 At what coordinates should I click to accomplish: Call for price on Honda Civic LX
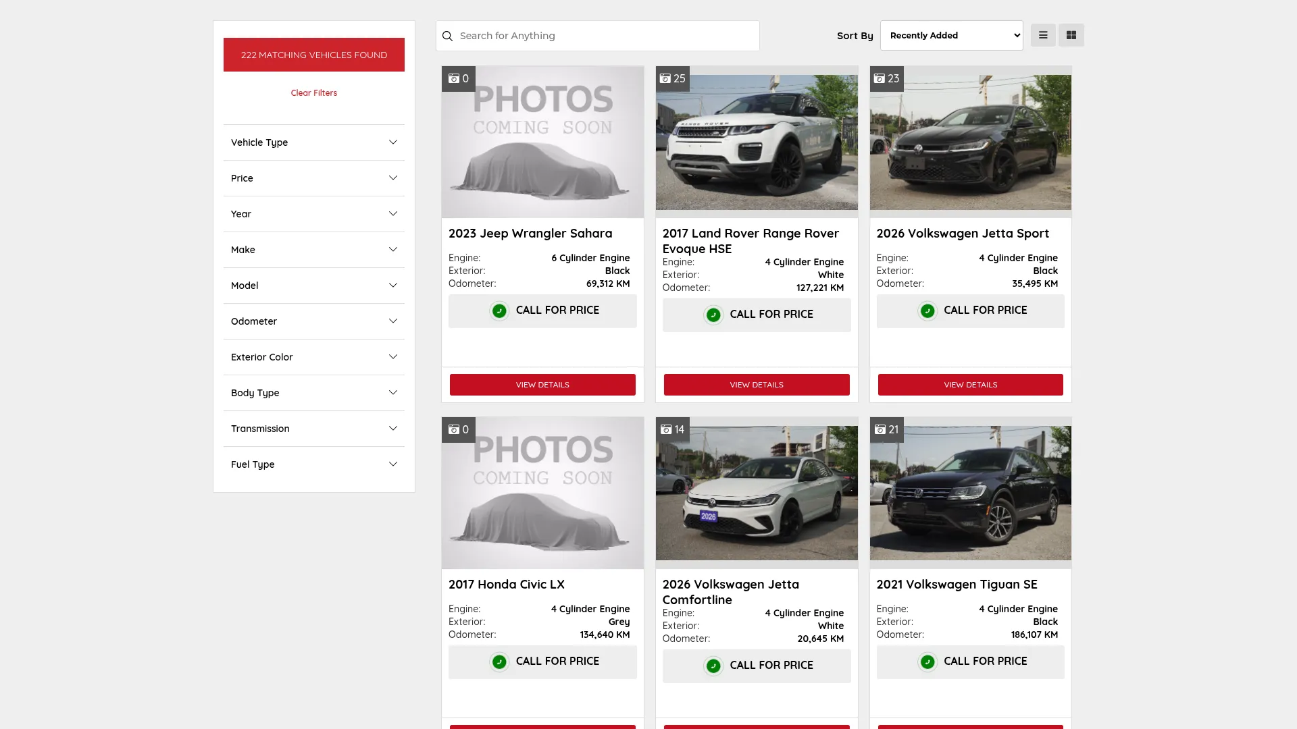pos(542,661)
